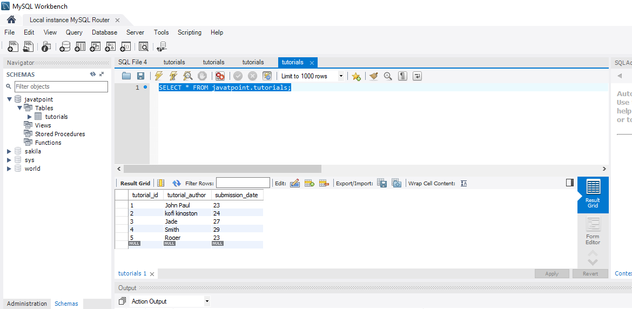Screen dimensions: 632x309
Task: Click the Filter Rows input field
Action: pyautogui.click(x=243, y=183)
